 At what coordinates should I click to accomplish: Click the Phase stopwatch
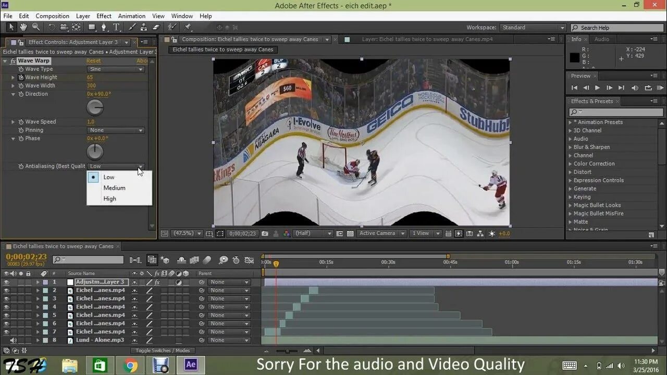(21, 138)
